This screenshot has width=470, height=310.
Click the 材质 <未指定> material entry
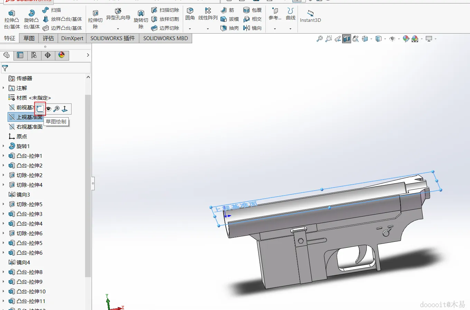(34, 98)
